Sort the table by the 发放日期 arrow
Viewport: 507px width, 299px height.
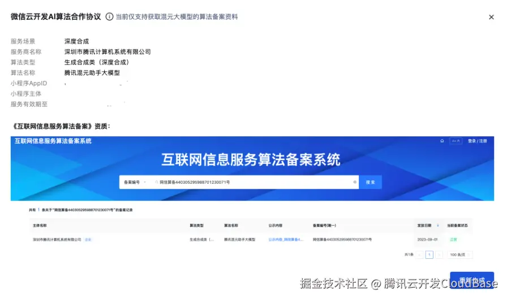[438, 226]
